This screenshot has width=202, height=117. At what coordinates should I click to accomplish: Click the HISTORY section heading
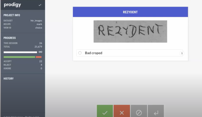coord(9,79)
